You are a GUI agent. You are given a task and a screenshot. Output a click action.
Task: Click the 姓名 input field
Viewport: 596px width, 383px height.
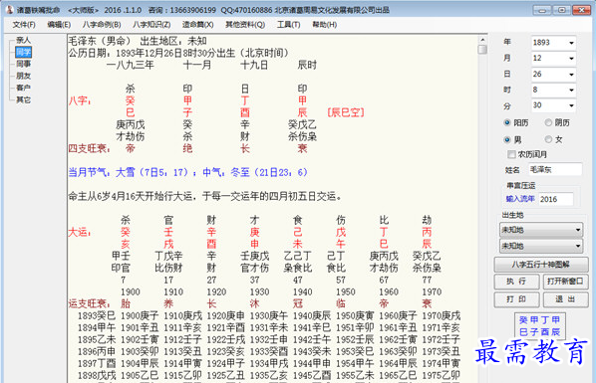(555, 169)
